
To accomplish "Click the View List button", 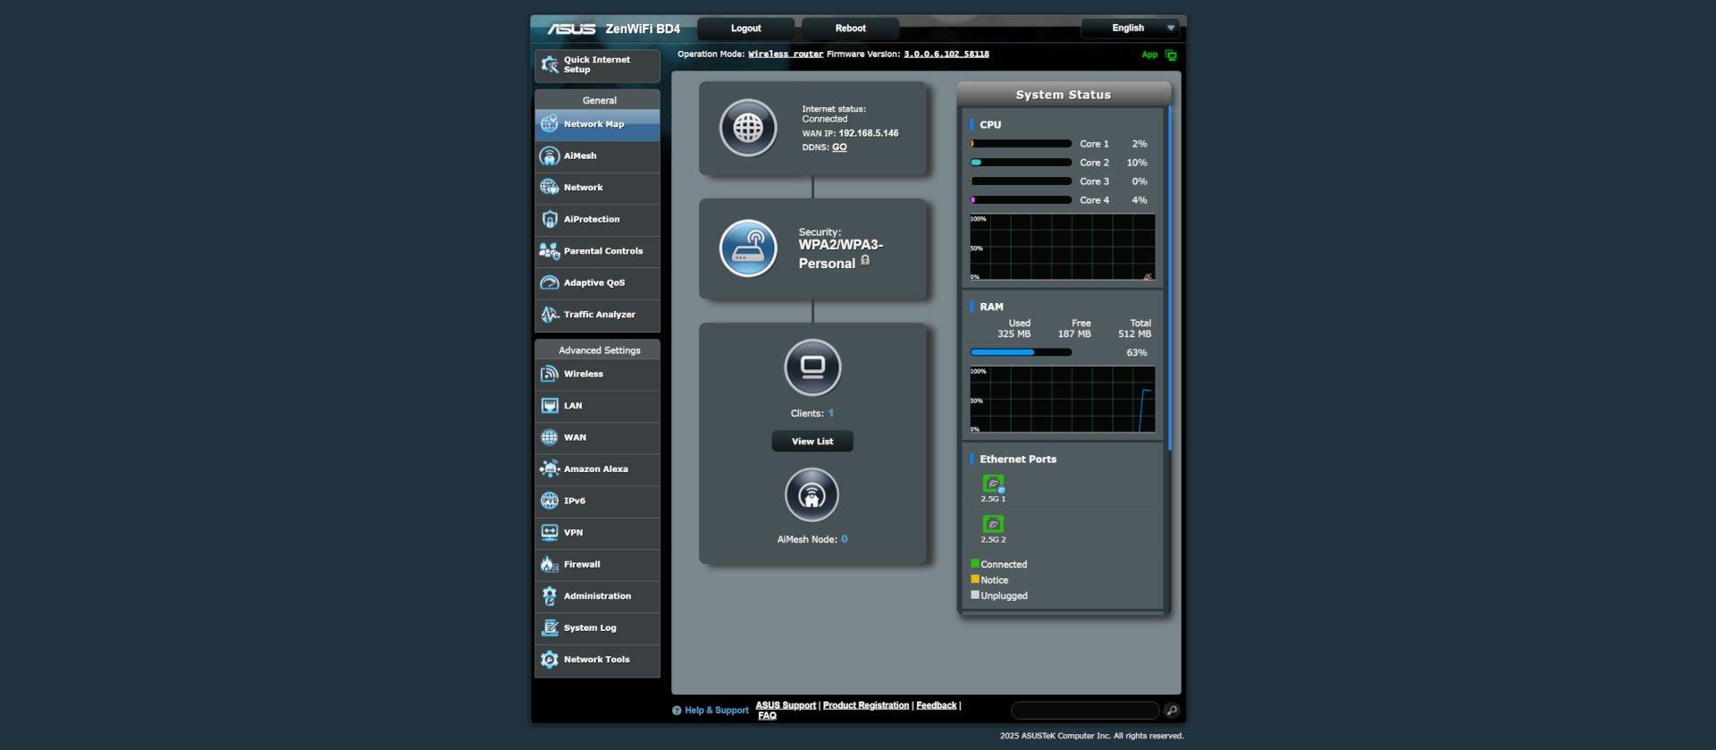I will click(812, 442).
